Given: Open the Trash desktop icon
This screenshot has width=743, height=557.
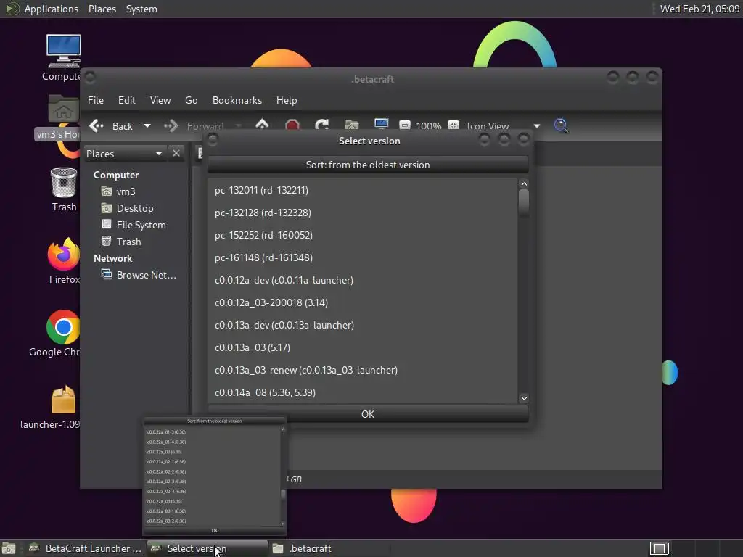Looking at the screenshot, I should click(x=64, y=189).
